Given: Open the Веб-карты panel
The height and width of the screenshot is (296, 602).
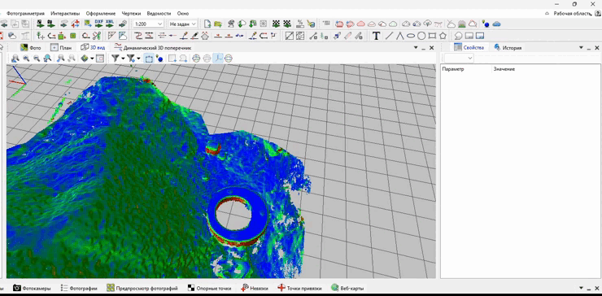Looking at the screenshot, I should [x=347, y=288].
